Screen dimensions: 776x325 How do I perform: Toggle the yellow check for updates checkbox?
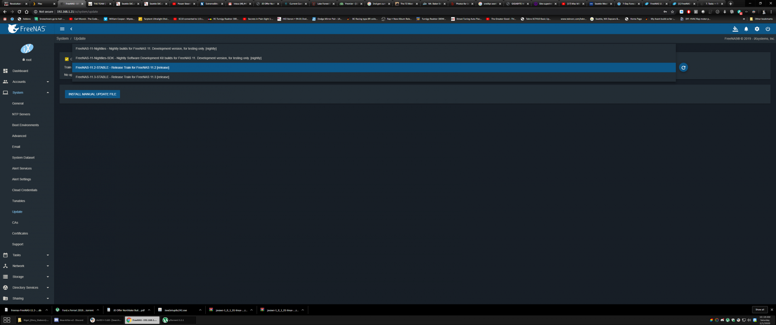(67, 59)
